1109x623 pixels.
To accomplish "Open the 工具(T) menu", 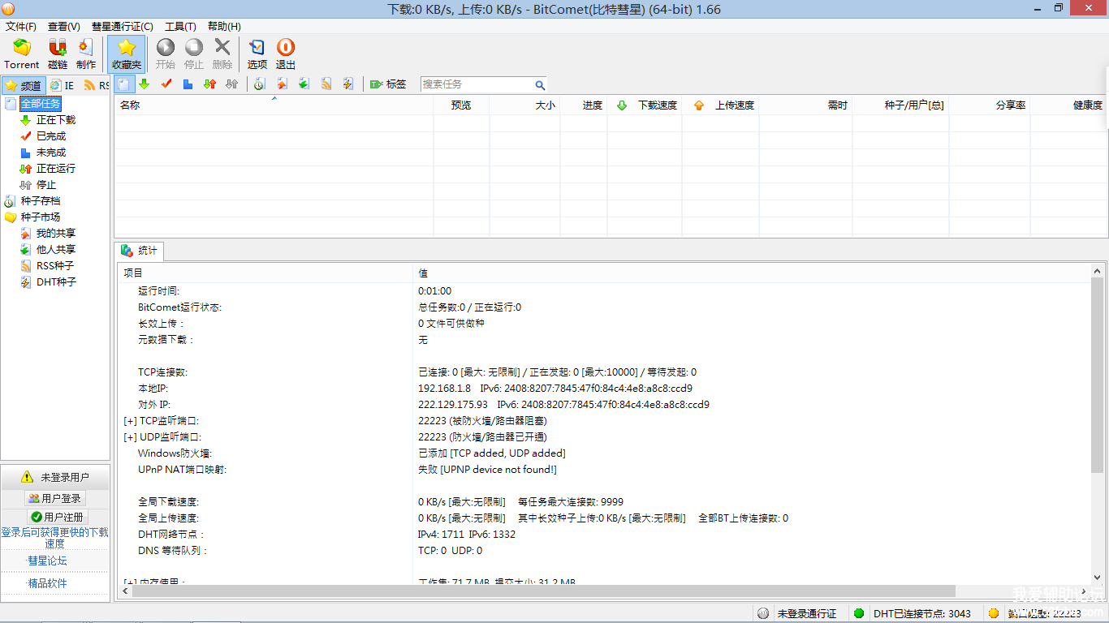I will pyautogui.click(x=180, y=27).
